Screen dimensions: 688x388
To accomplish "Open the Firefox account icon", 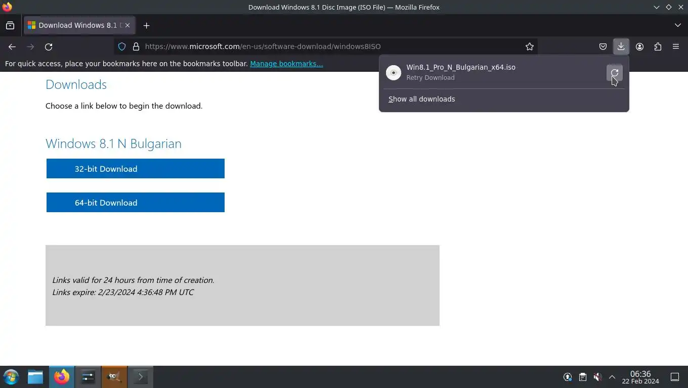I will (639, 46).
